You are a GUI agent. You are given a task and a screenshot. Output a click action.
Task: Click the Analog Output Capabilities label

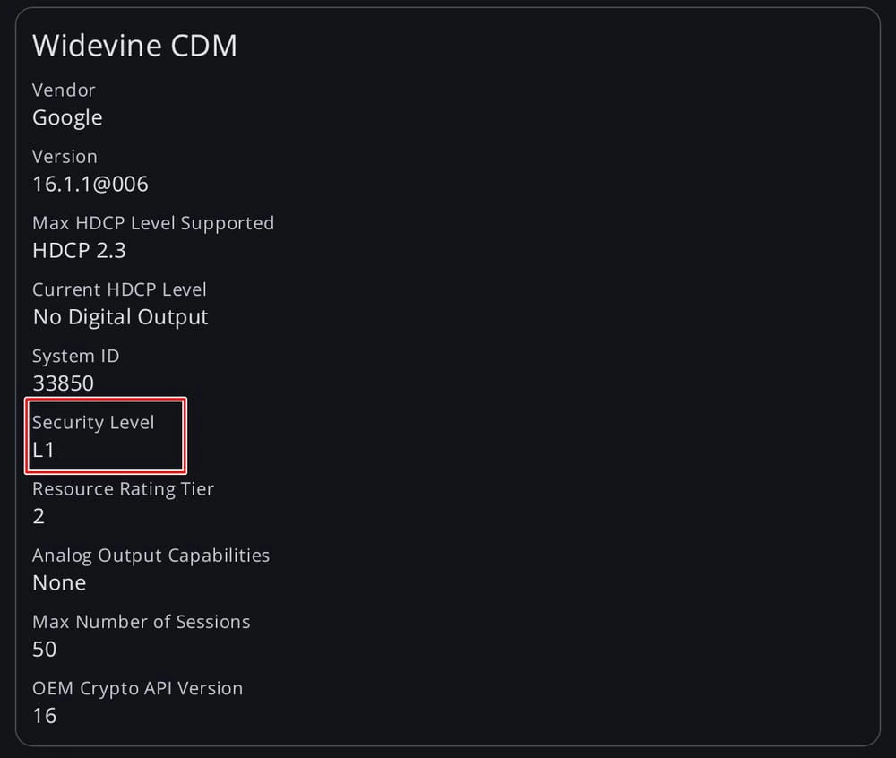click(151, 555)
